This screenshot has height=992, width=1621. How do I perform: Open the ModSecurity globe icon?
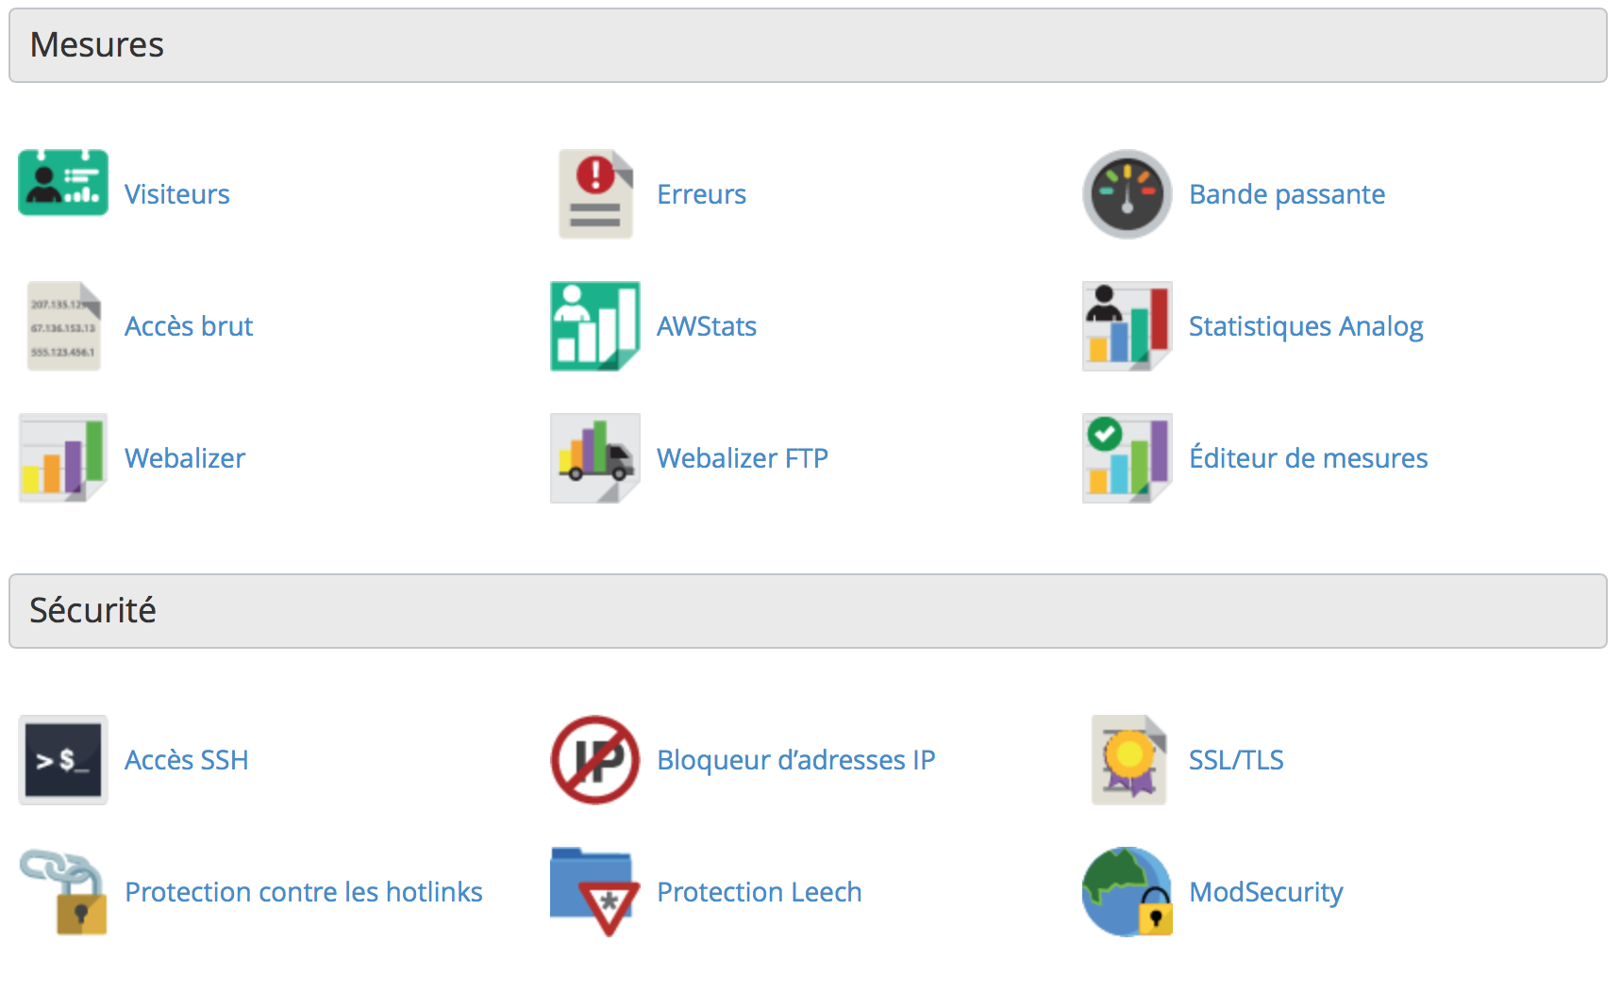tap(1127, 891)
